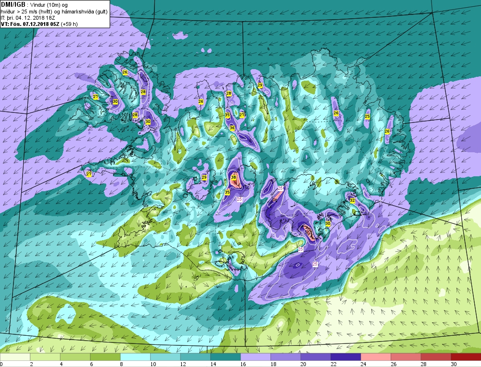Screen dimensions: 481x367
Task: Click the yellow 38 maximum gust label
Action: 233,177
